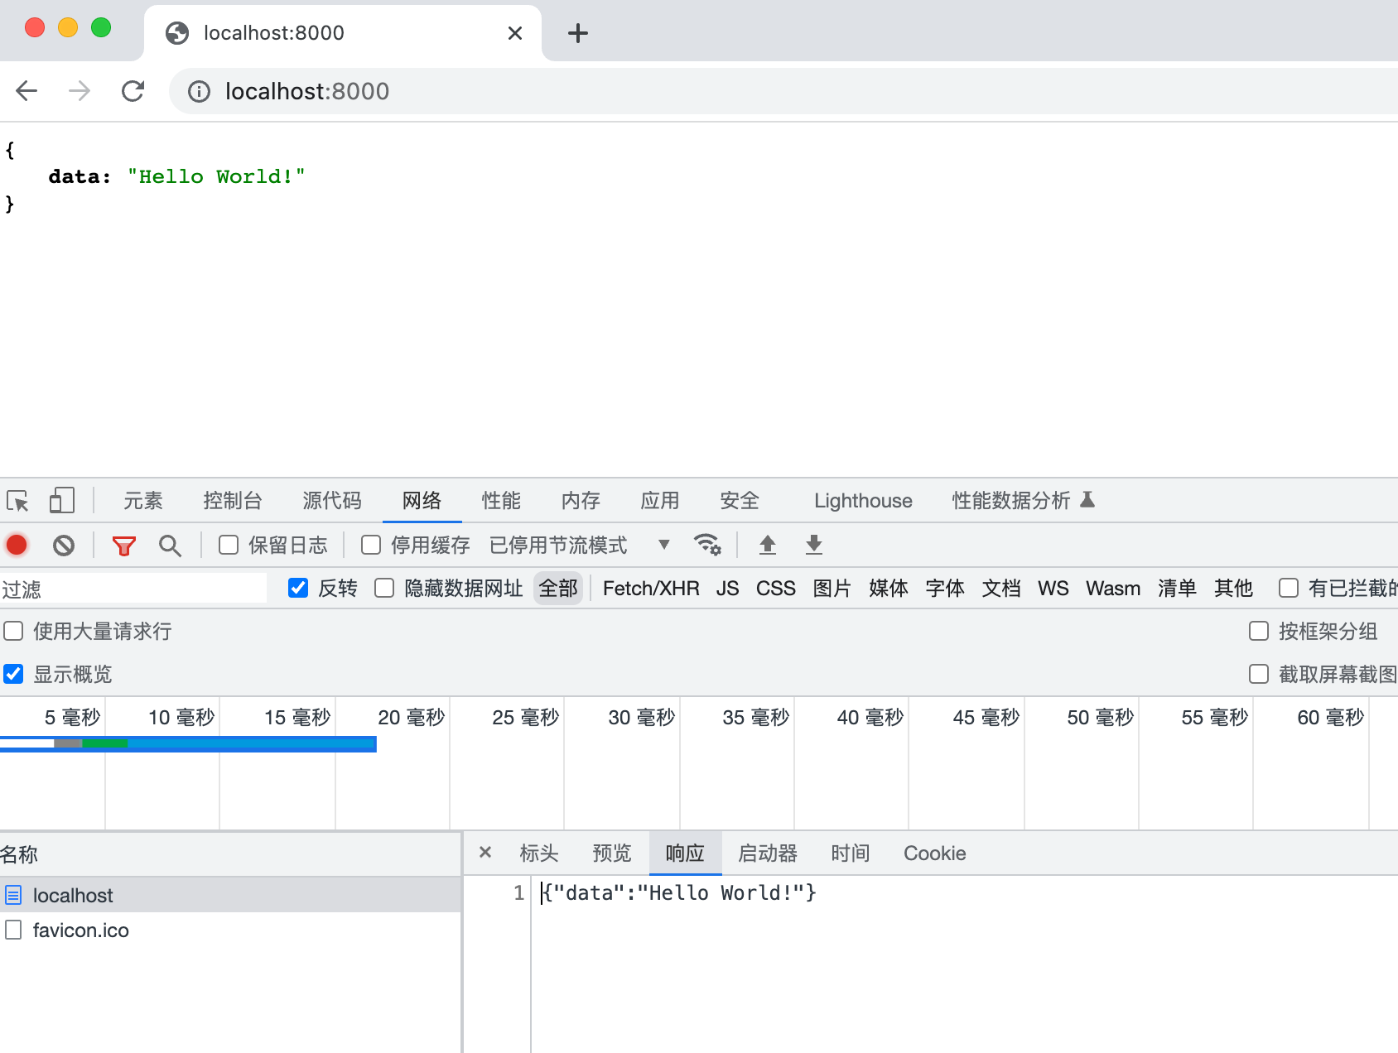This screenshot has height=1053, width=1398.
Task: Close the localhost:8000 browser tab
Action: point(515,33)
